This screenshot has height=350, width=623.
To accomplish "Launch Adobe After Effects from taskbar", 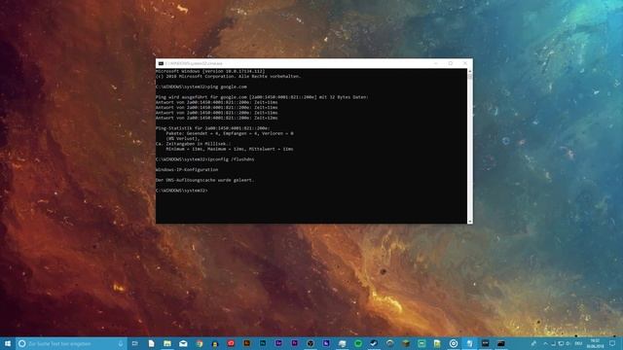I will click(x=278, y=343).
